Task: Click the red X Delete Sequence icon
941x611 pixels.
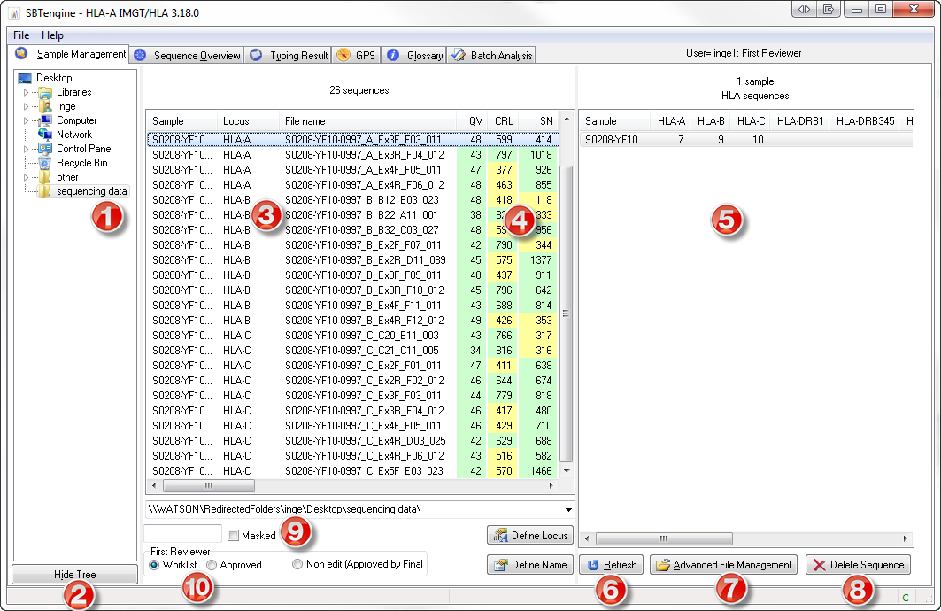Action: pos(819,565)
